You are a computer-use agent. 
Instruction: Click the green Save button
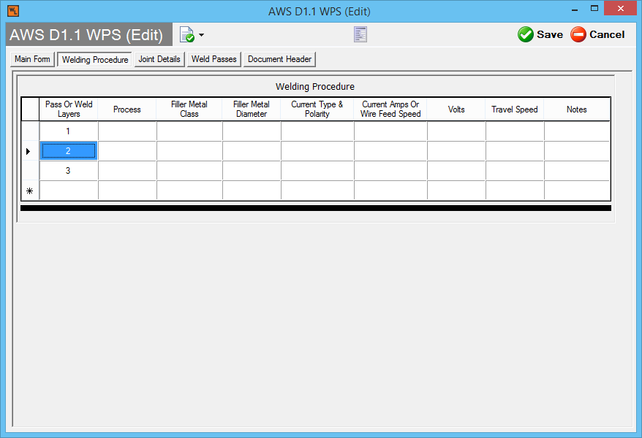pos(540,35)
